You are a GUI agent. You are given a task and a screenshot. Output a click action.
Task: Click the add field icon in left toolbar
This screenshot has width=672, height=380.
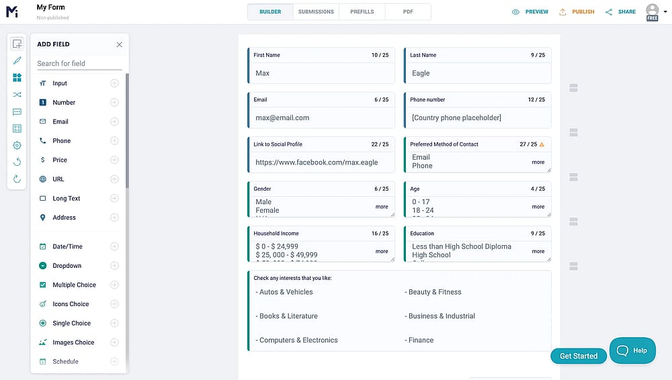pyautogui.click(x=17, y=44)
